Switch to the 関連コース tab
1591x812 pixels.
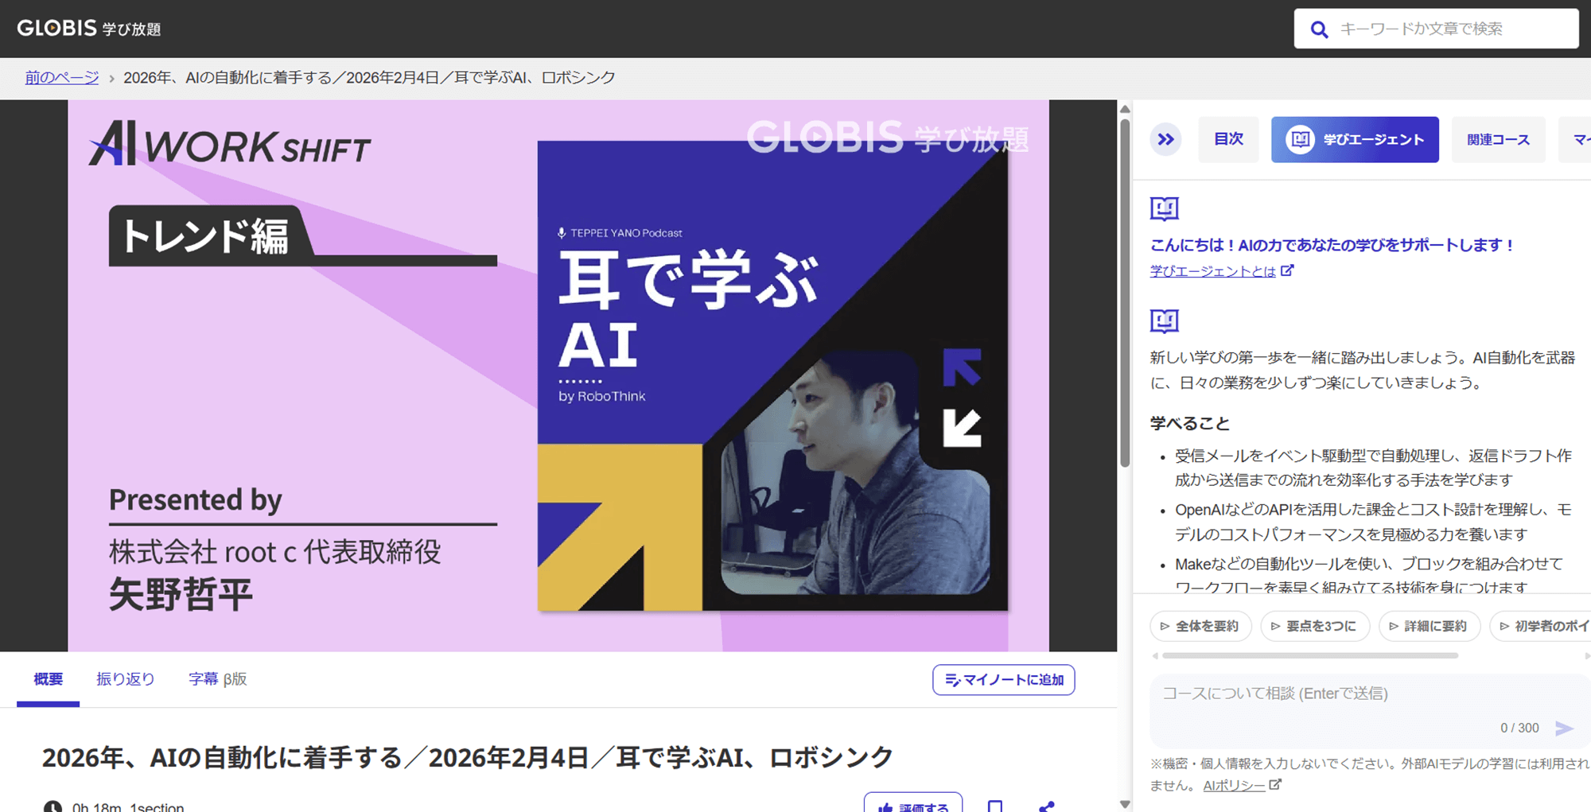[1498, 140]
